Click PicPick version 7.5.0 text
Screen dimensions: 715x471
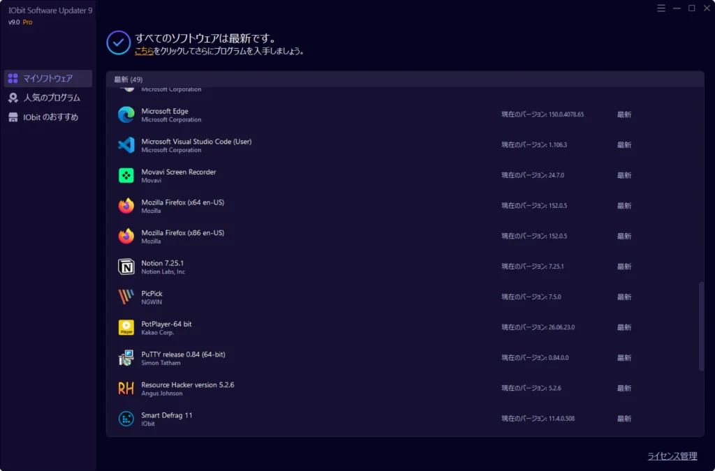(531, 297)
